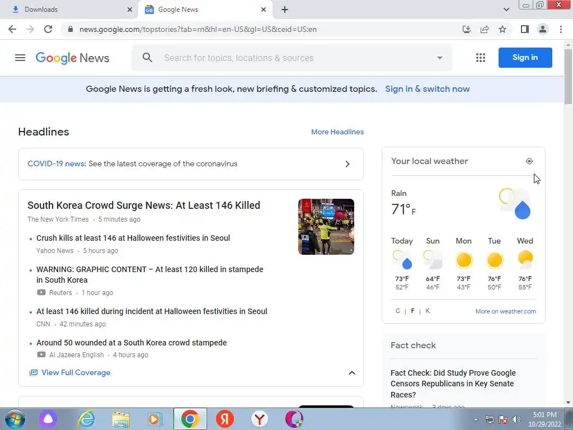Select the Google News tab
The image size is (573, 430).
205,10
